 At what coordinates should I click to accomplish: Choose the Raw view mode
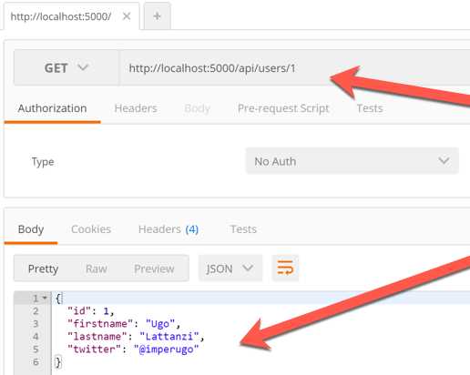tap(96, 269)
